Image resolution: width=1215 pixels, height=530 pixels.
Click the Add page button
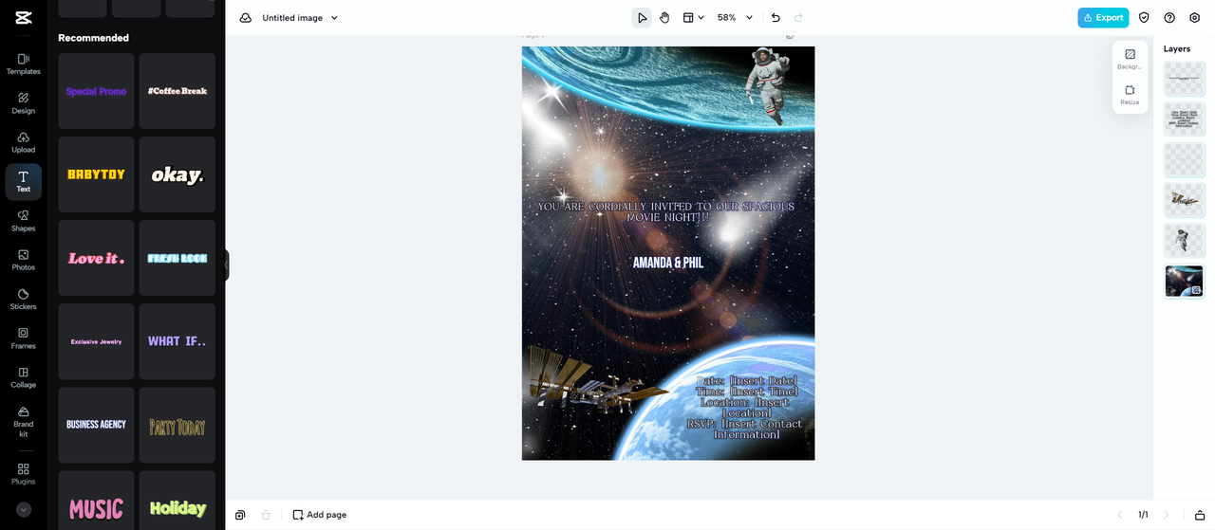(320, 515)
